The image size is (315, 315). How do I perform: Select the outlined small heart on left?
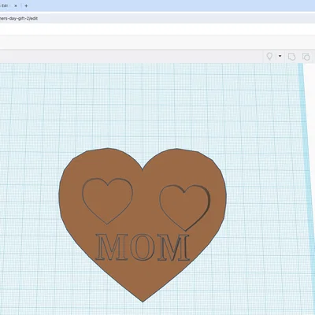(x=107, y=201)
